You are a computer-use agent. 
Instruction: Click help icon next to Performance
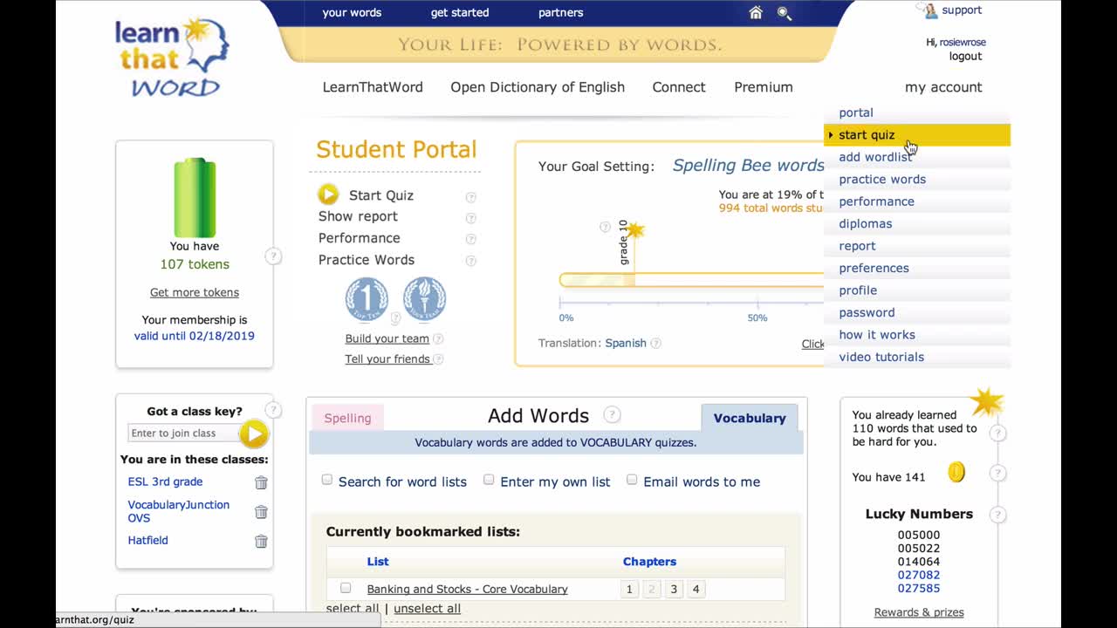pos(471,239)
